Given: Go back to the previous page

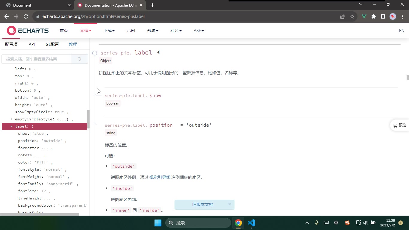Looking at the screenshot, I should (x=7, y=16).
